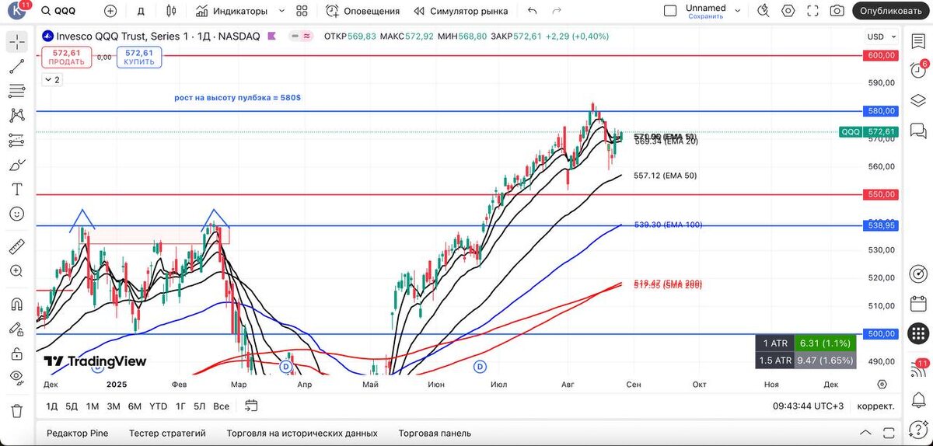The image size is (933, 446).
Task: Select the Все all-time range
Action: pyautogui.click(x=222, y=406)
